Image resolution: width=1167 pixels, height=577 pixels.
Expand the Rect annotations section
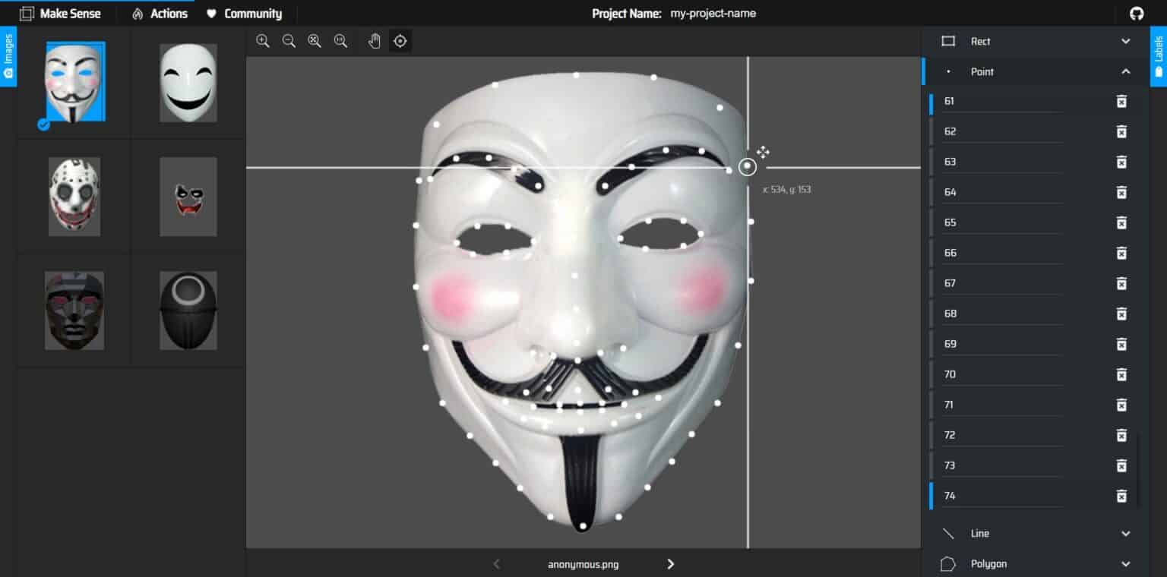1125,41
